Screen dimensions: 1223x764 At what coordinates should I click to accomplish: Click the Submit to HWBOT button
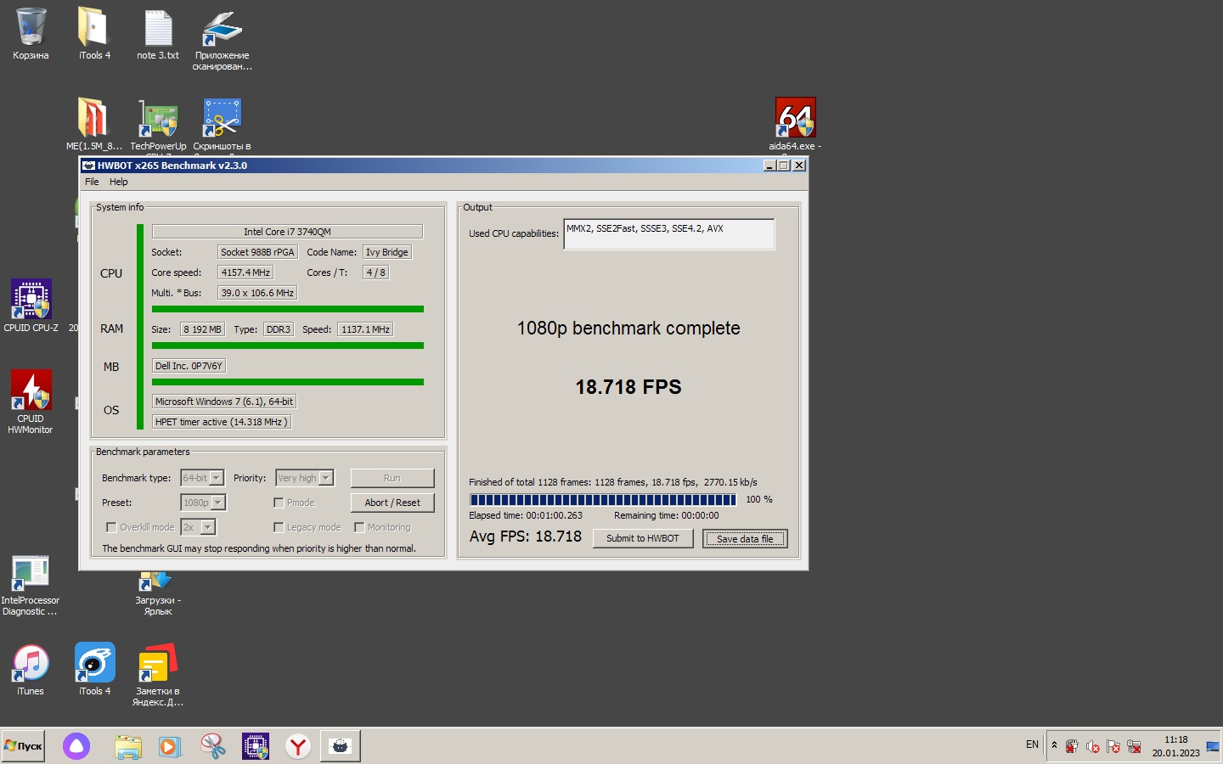pyautogui.click(x=643, y=538)
